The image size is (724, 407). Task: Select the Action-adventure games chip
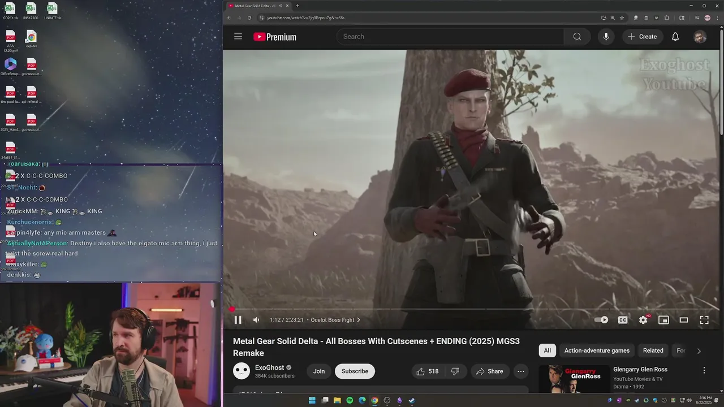tap(597, 350)
